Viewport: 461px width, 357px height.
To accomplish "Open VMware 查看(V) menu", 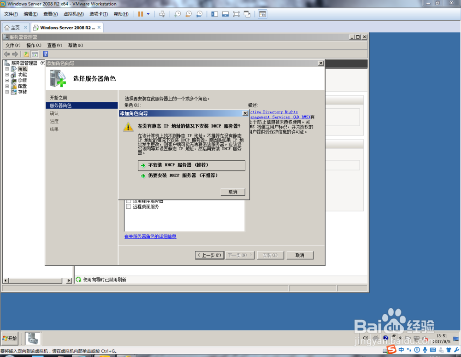I will [51, 14].
